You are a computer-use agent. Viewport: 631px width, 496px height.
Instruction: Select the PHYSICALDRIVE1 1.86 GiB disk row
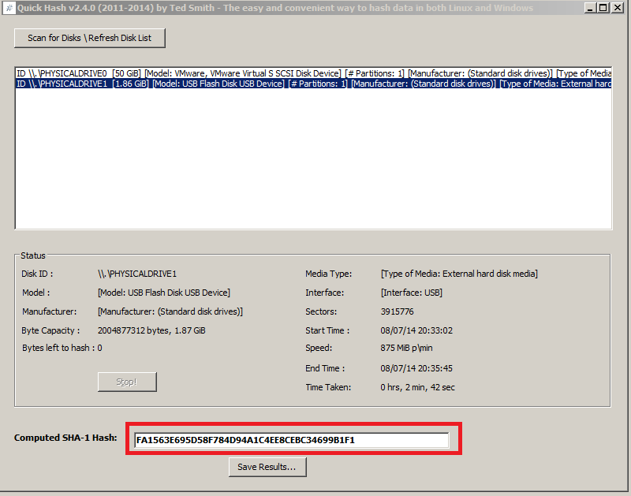313,84
